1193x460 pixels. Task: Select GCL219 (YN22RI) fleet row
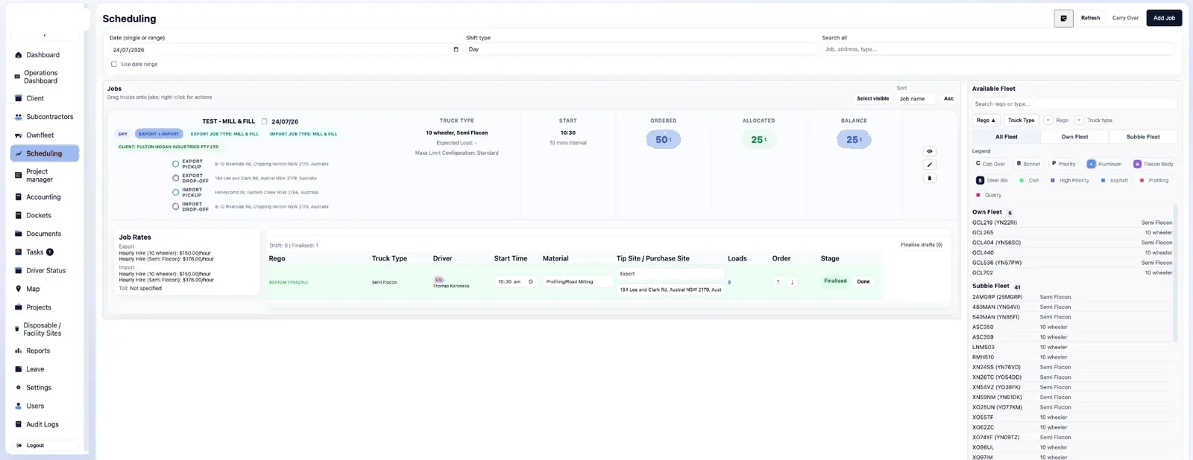(x=1072, y=223)
